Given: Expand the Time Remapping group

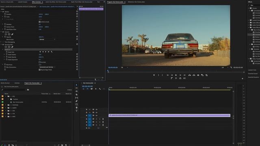Looking at the screenshot, I should point(1,42).
